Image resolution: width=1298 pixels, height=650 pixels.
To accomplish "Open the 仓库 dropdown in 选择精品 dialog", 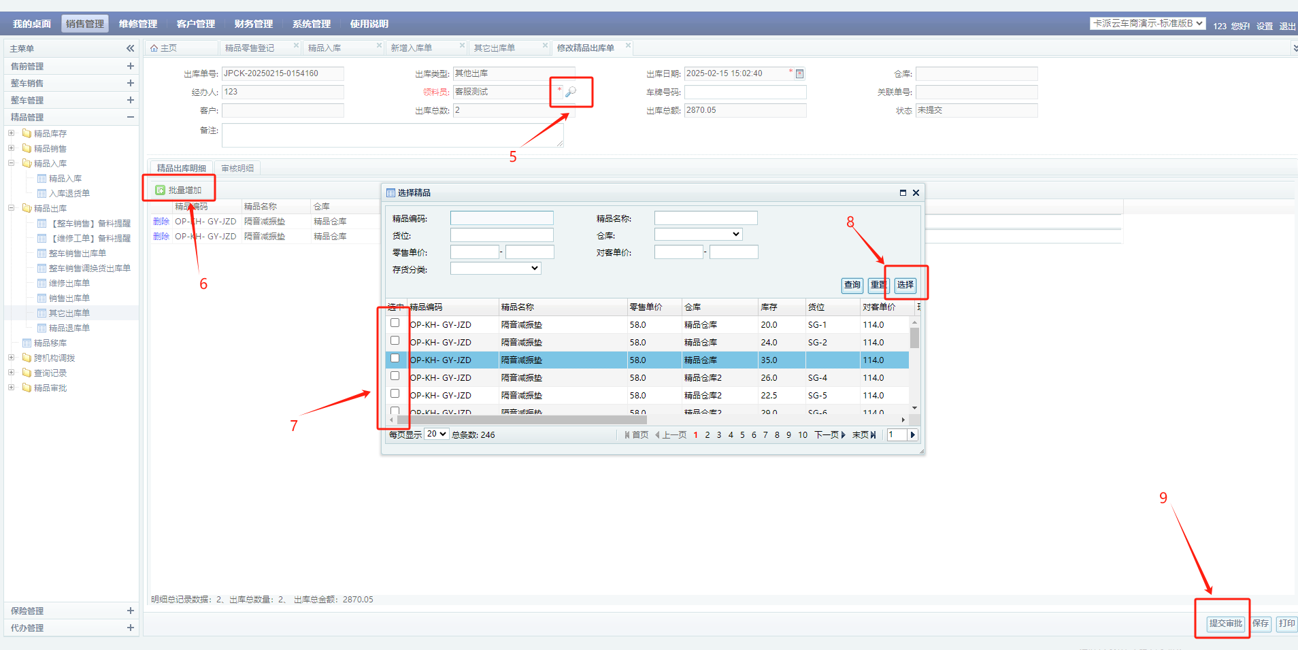I will [x=698, y=235].
